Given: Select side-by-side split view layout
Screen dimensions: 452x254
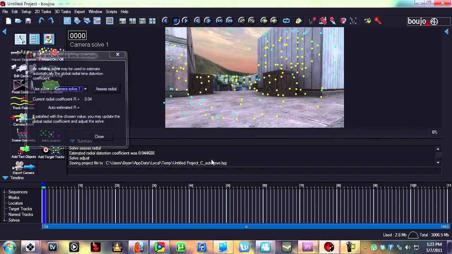Looking at the screenshot, I should click(132, 21).
